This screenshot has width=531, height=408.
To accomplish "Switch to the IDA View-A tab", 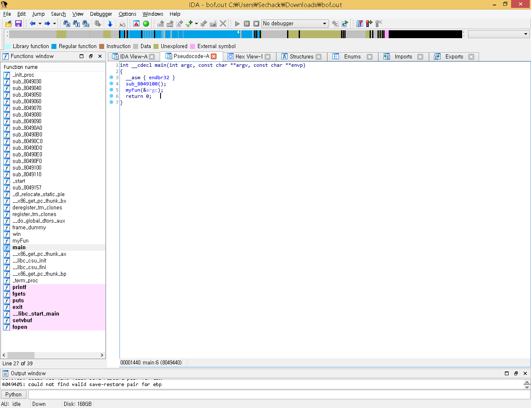I will [x=134, y=57].
